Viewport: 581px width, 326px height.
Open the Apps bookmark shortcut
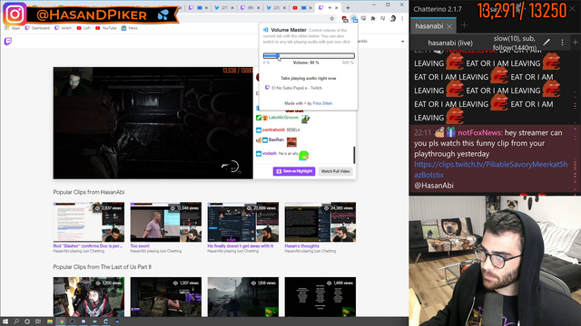pyautogui.click(x=12, y=28)
